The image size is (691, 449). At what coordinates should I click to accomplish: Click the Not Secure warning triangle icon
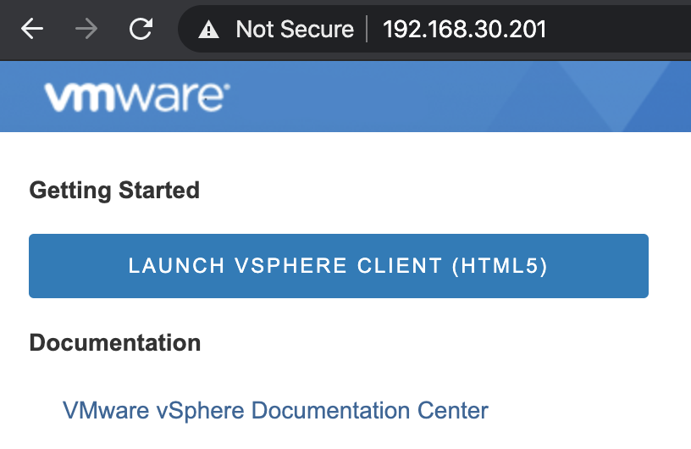tap(208, 30)
